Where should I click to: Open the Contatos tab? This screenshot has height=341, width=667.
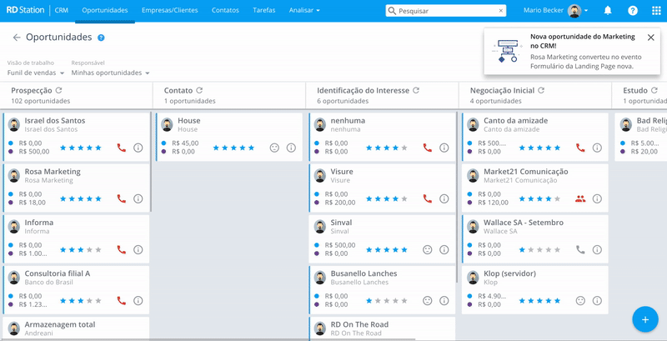(x=225, y=10)
